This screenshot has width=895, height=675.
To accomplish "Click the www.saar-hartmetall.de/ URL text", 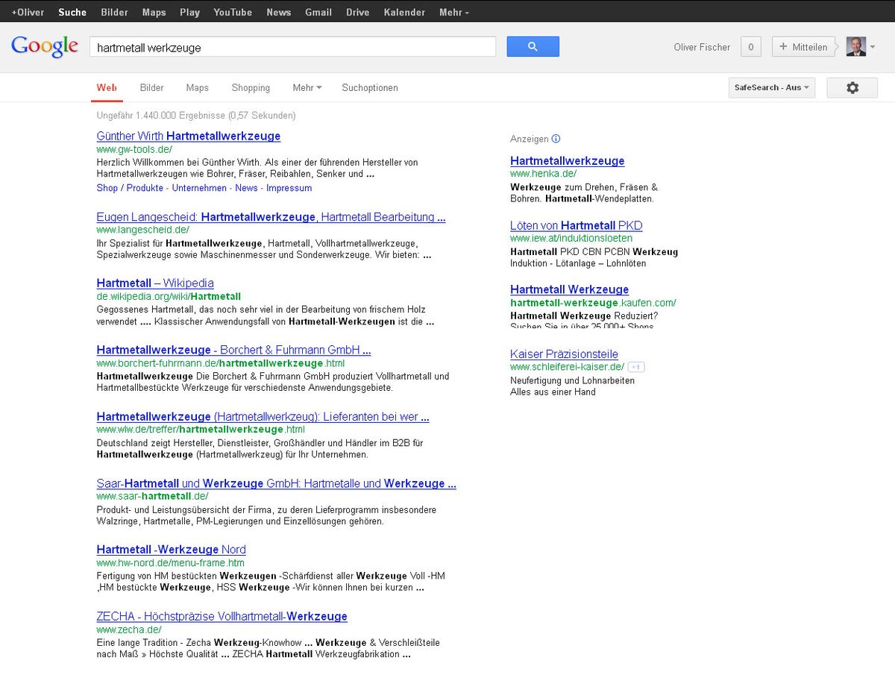I will [153, 496].
